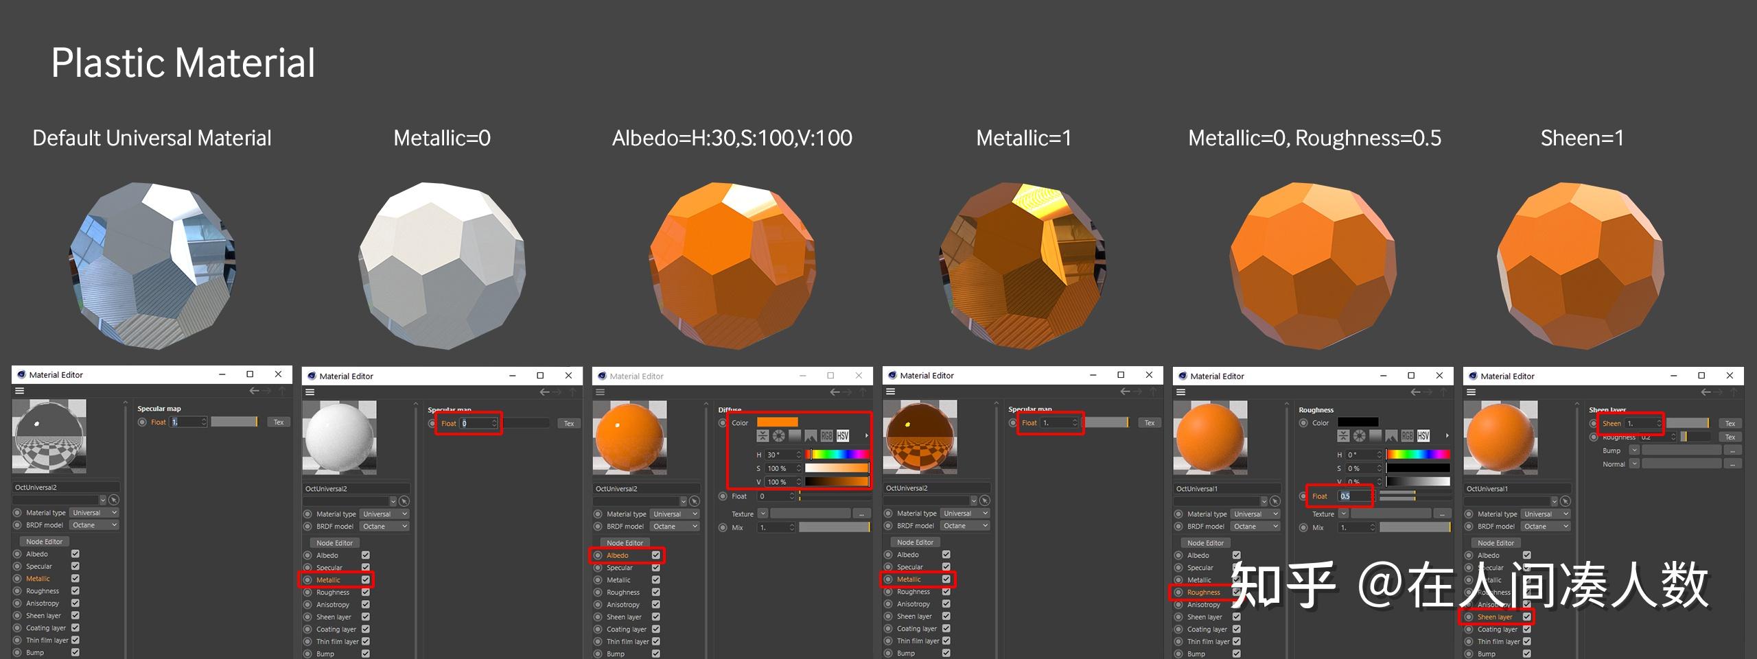This screenshot has height=659, width=1757.
Task: Select the Albedo channel entry
Action: (x=618, y=555)
